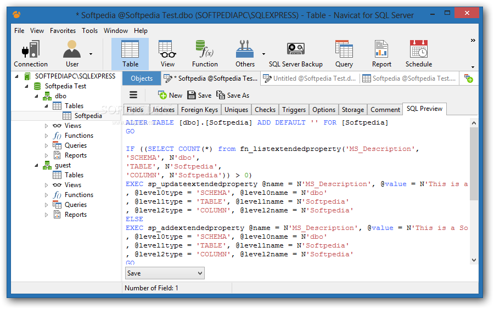Click the SQL preview vertical scrollbar thumb
The image size is (494, 309).
(x=474, y=164)
